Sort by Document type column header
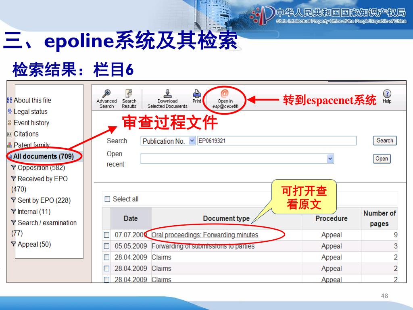The image size is (413, 310). [x=226, y=218]
